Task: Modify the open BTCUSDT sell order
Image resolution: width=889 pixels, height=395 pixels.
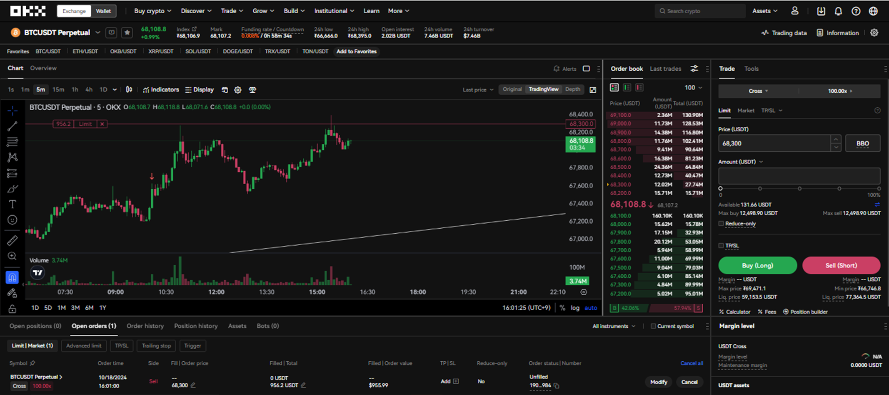Action: tap(659, 382)
